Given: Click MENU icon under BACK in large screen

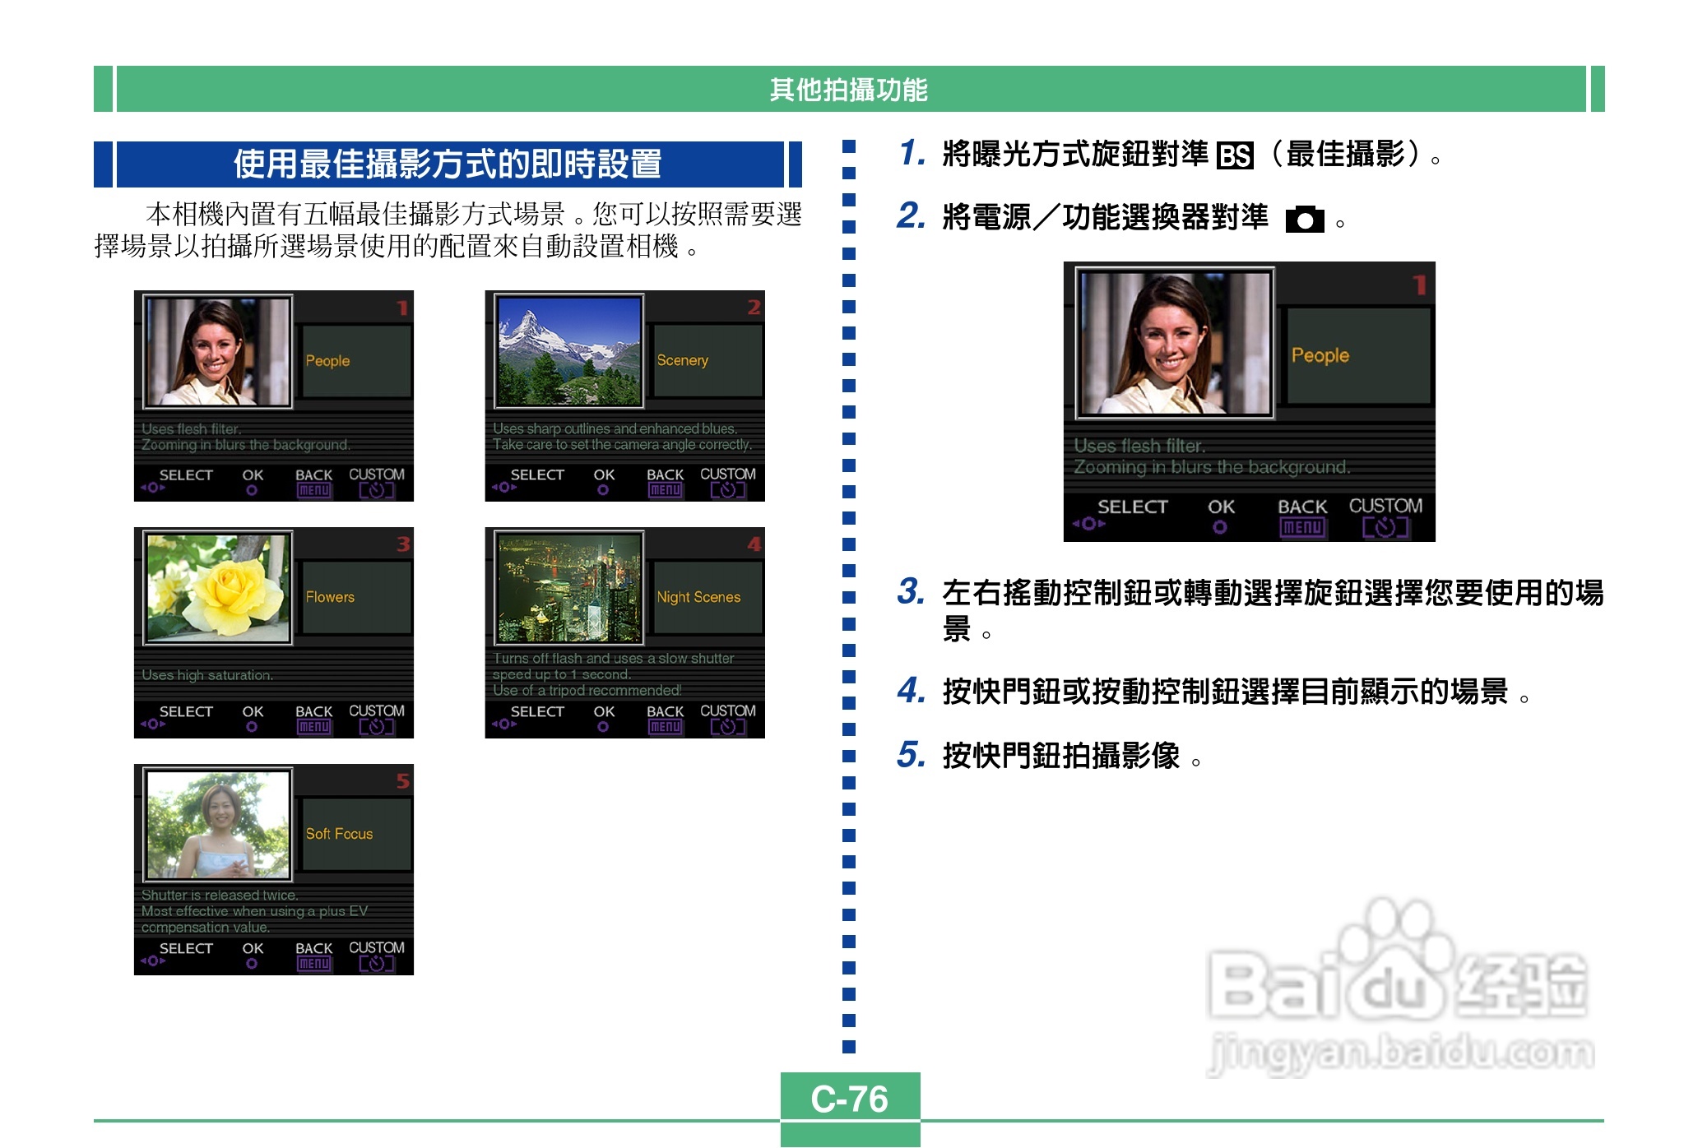Looking at the screenshot, I should click(x=1301, y=527).
